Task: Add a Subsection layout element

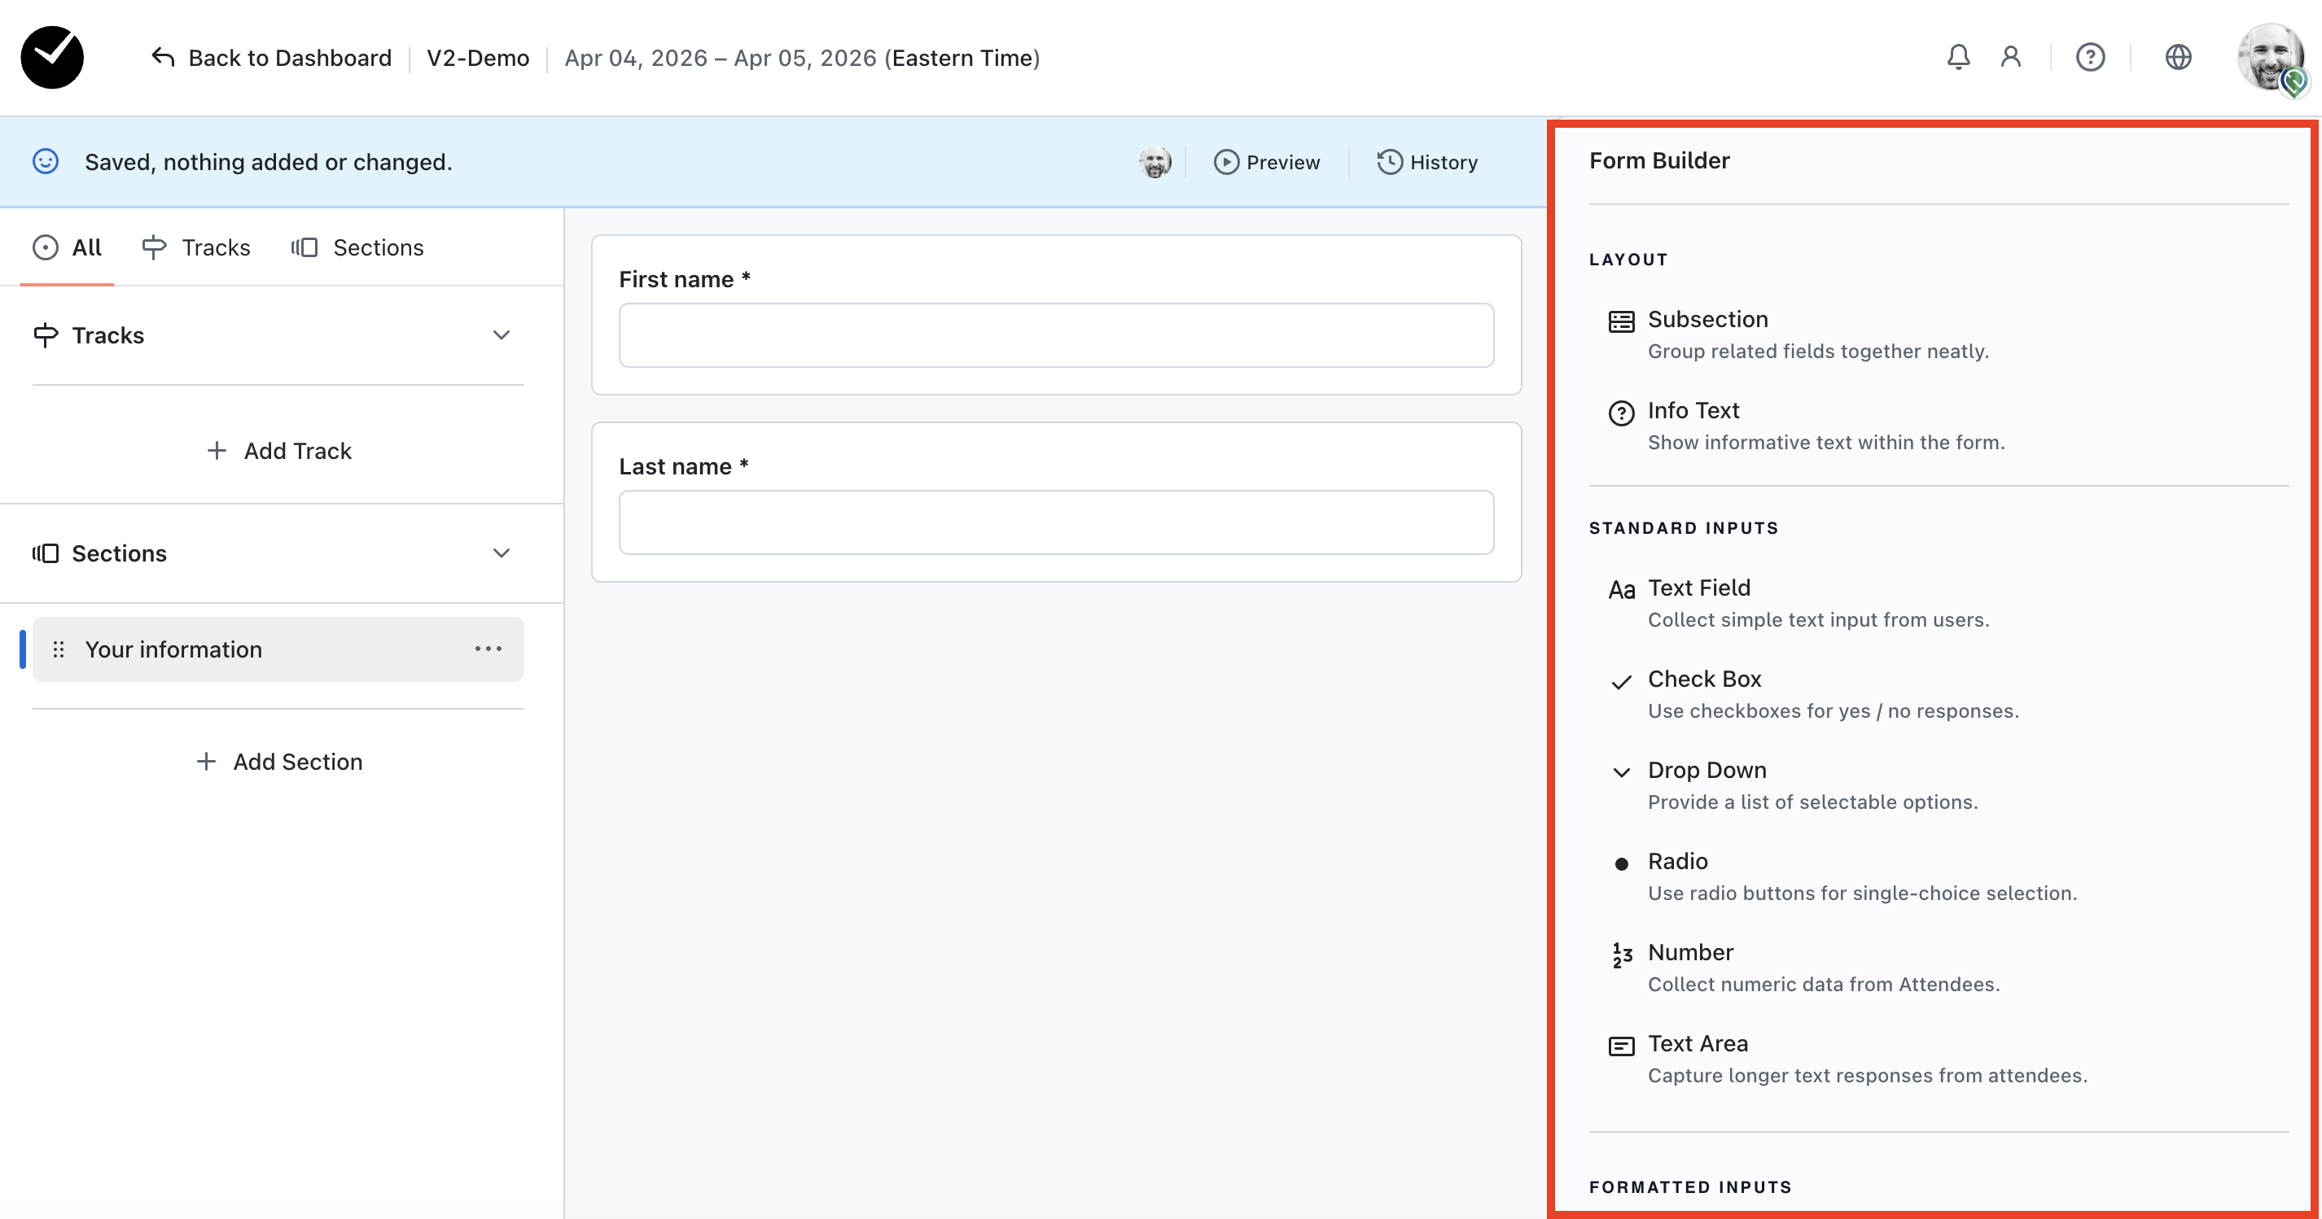Action: click(x=1707, y=320)
